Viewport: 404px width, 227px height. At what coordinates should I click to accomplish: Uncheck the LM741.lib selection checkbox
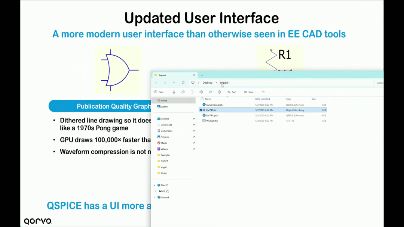(201, 110)
